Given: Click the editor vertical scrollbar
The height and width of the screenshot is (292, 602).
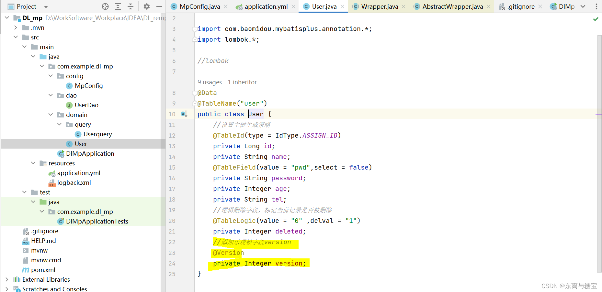Looking at the screenshot, I should point(599,153).
